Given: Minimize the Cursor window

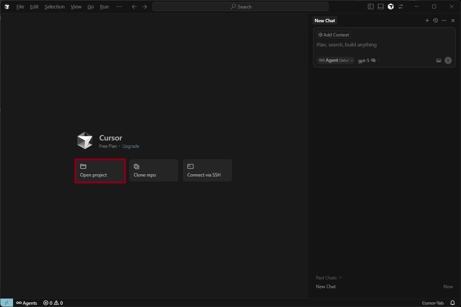Looking at the screenshot, I should point(416,7).
